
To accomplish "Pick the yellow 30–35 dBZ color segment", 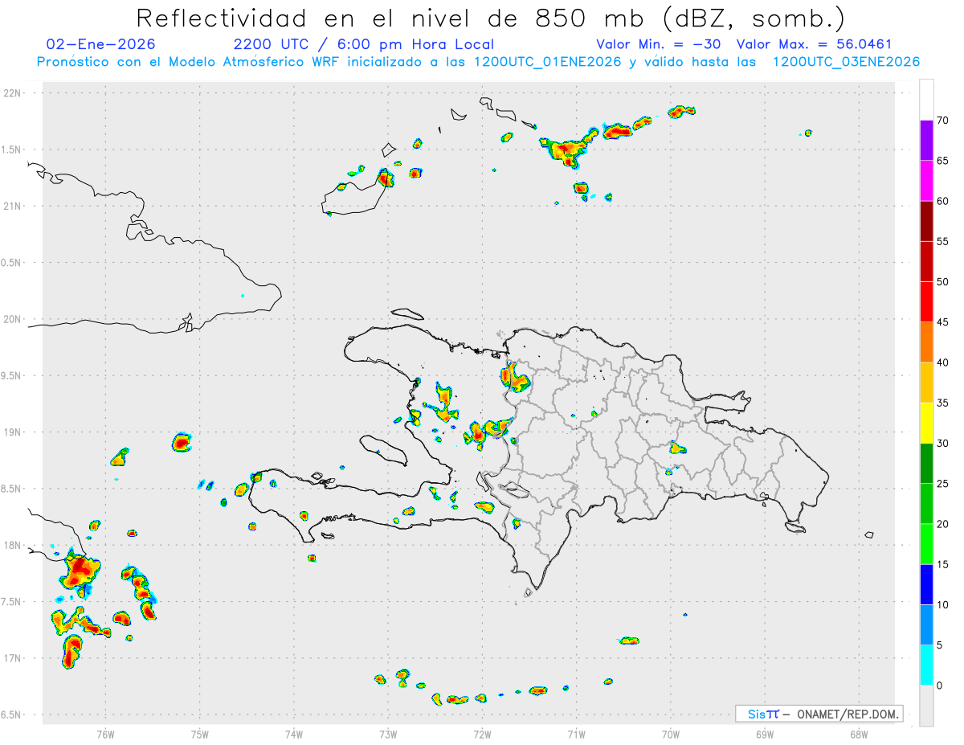I will pyautogui.click(x=926, y=423).
